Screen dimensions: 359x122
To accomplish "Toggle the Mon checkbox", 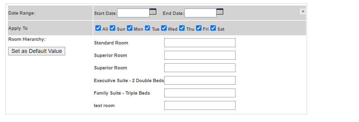I will (130, 28).
